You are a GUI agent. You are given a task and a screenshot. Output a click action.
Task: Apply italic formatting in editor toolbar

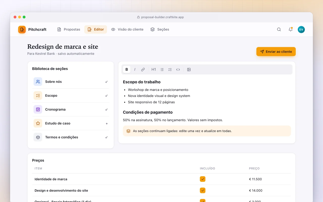(x=135, y=69)
